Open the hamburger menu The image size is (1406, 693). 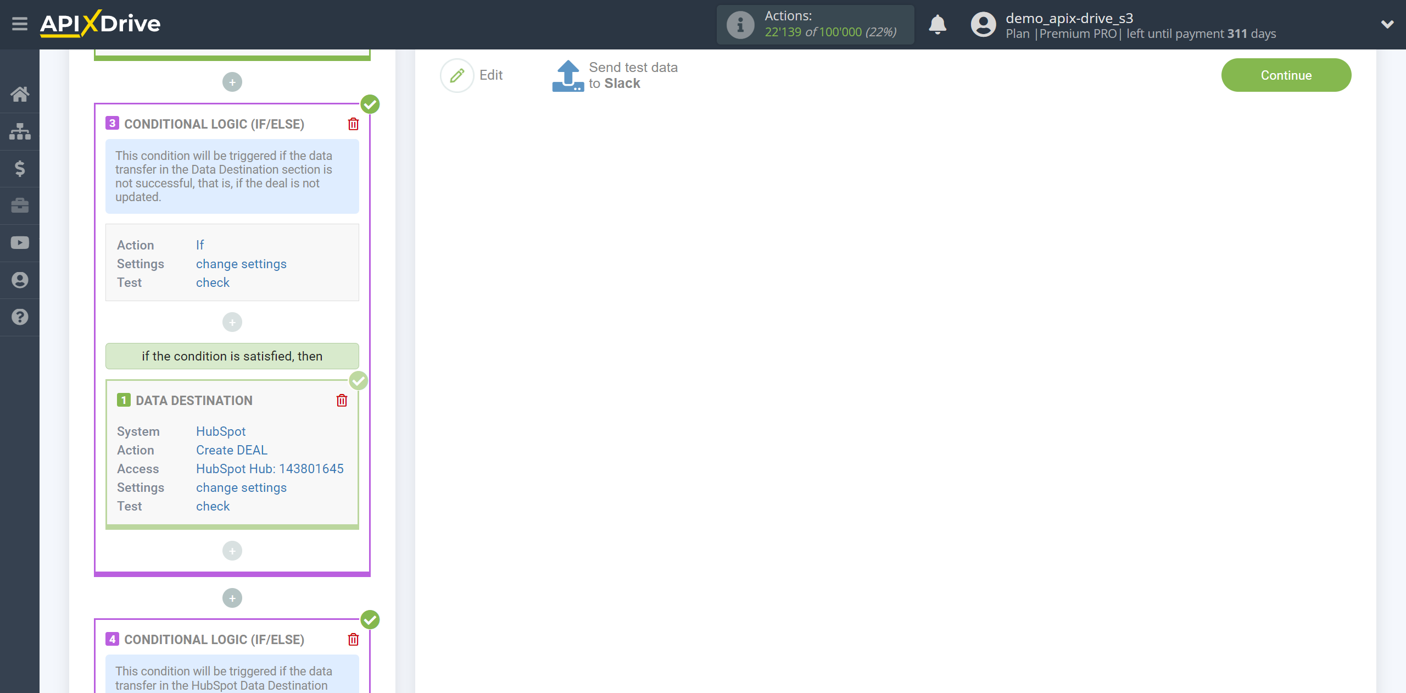point(20,24)
